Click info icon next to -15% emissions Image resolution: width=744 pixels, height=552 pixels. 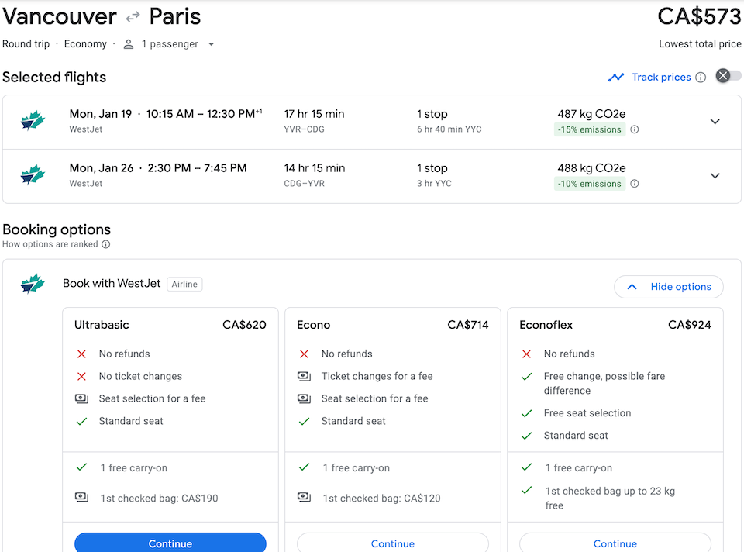click(x=635, y=129)
